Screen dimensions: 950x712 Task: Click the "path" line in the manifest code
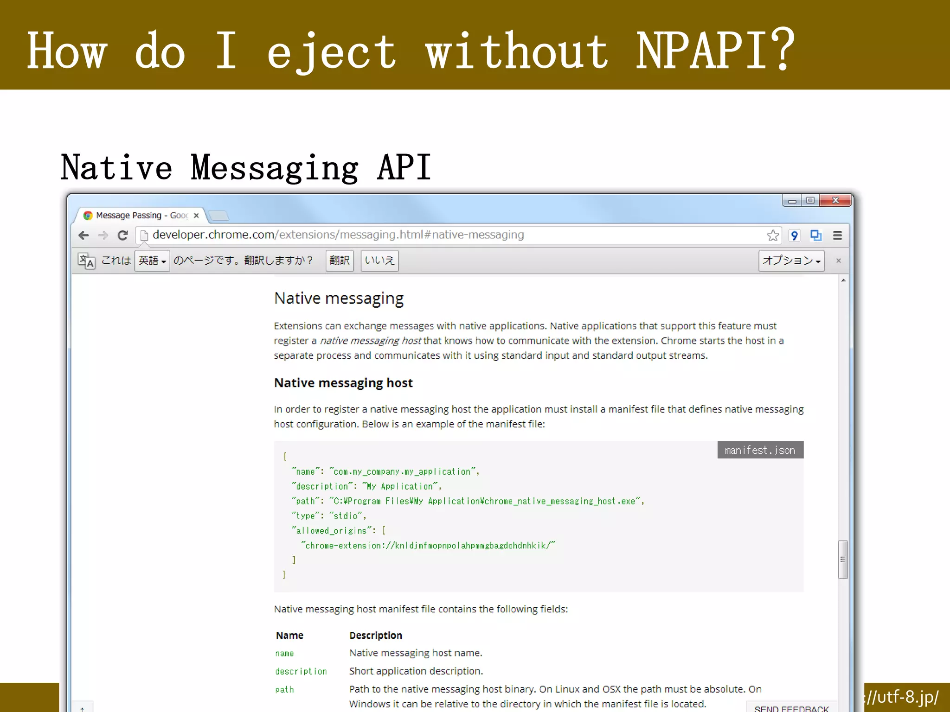pos(468,501)
